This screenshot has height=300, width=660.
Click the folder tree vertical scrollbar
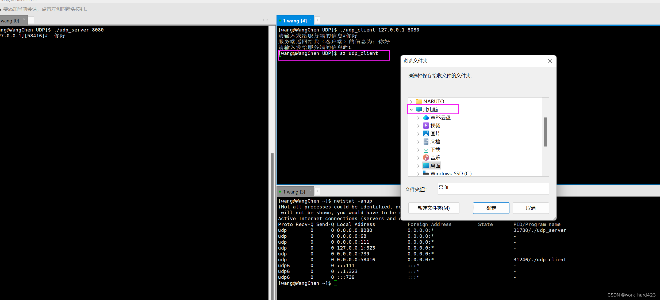point(546,132)
